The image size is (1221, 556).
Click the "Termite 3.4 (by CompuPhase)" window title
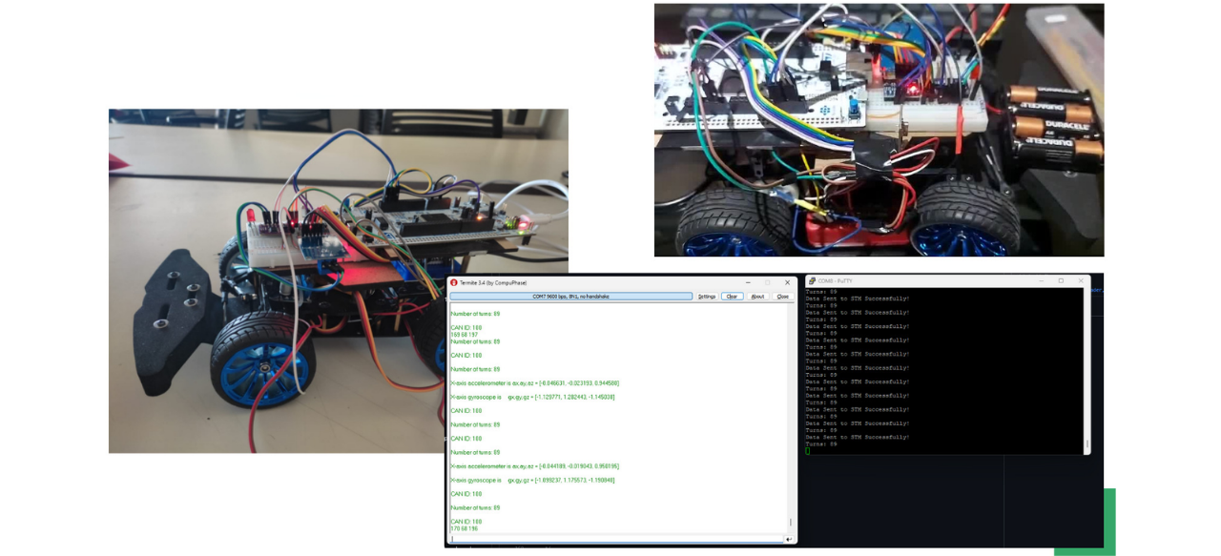(x=493, y=282)
